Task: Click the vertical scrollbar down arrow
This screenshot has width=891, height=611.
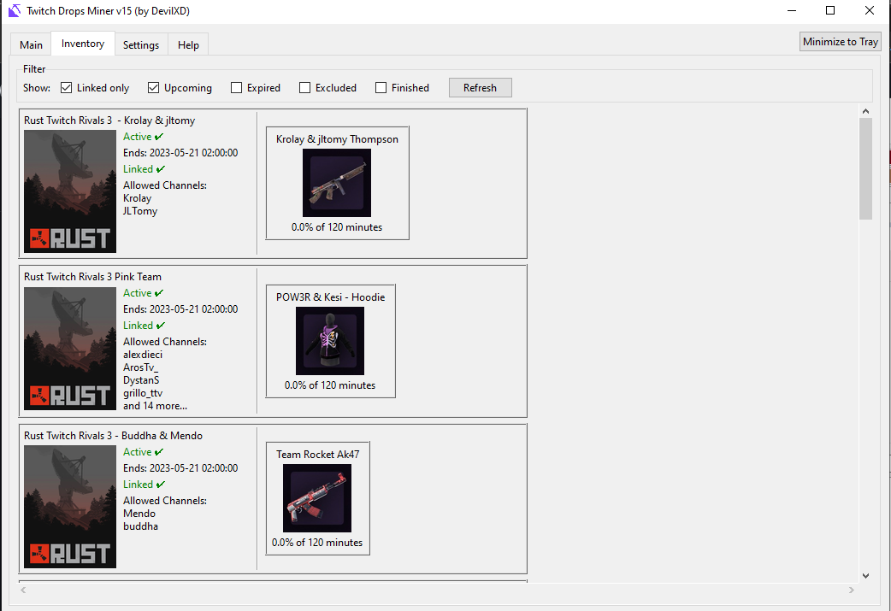Action: pyautogui.click(x=865, y=575)
